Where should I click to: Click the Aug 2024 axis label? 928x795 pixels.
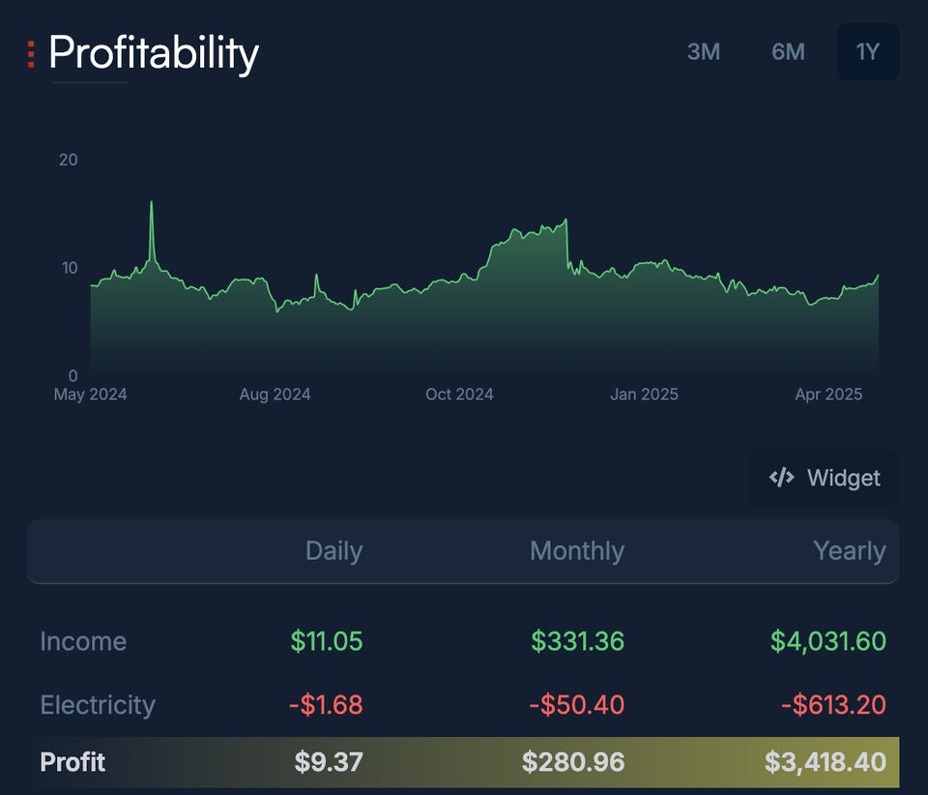click(275, 395)
